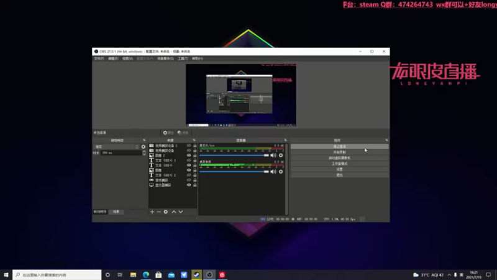Open OBS icon in the taskbar

coord(209,274)
